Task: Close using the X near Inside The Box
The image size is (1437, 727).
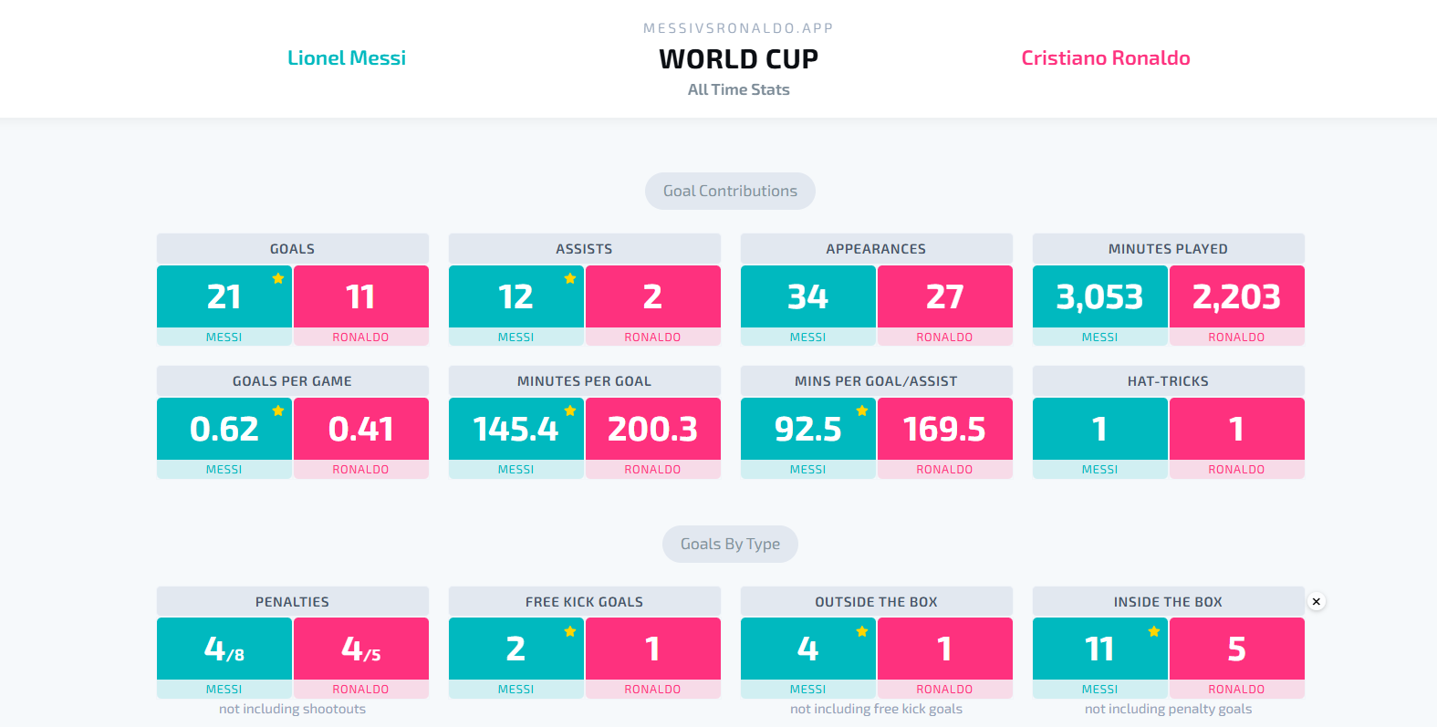Action: pyautogui.click(x=1316, y=602)
